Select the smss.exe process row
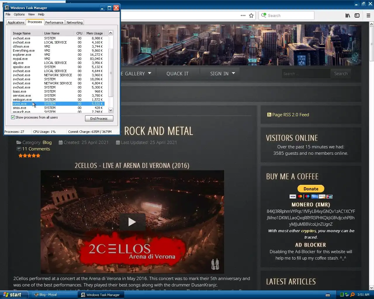Screen dimensions: 374x299 tap(58, 108)
